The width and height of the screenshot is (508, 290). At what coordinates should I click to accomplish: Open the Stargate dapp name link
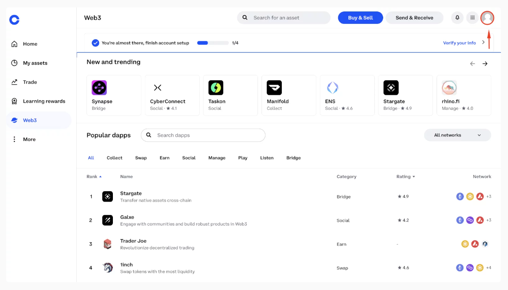(131, 193)
